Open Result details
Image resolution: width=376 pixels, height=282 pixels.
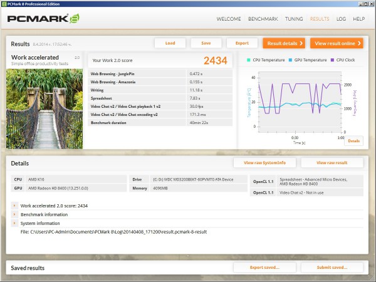pos(284,43)
